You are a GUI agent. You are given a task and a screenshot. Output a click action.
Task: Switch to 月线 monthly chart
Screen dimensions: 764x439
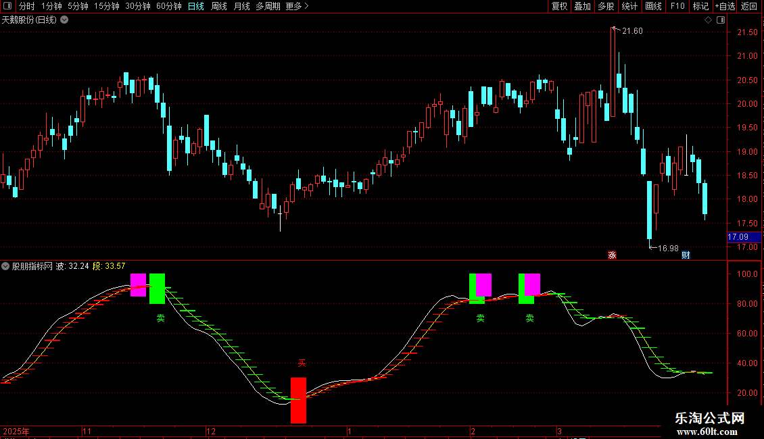tap(241, 6)
